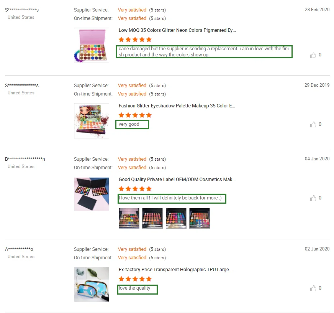View the doll-cover eyeshadow palette product image
The image size is (334, 313).
click(92, 121)
